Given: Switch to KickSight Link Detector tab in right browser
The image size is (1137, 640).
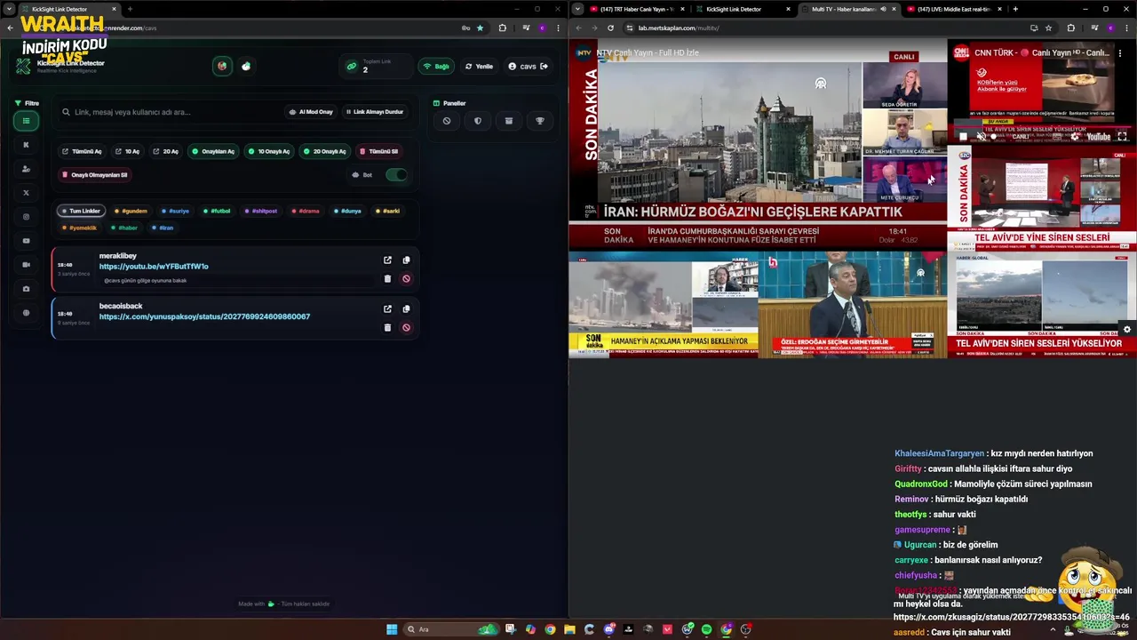Looking at the screenshot, I should pos(743,9).
